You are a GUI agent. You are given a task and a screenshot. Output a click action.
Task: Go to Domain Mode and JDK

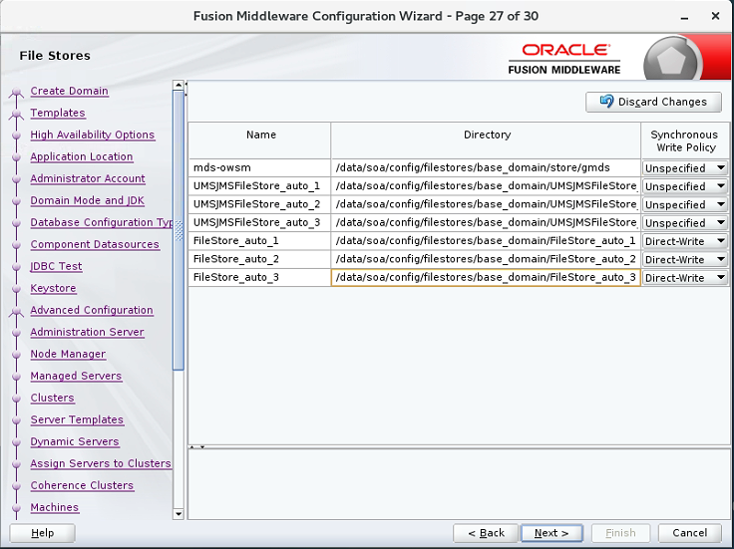[87, 200]
